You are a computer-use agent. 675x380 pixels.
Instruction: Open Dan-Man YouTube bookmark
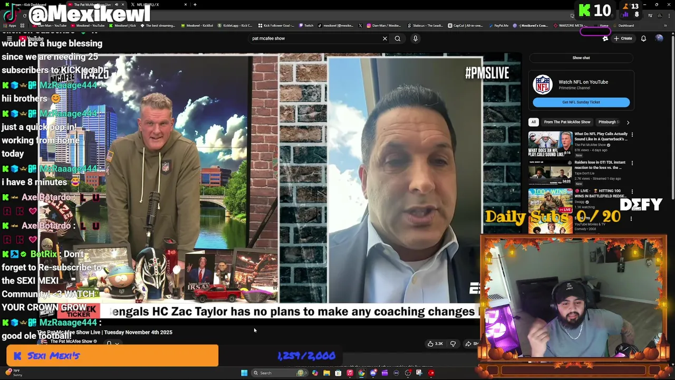coord(50,25)
